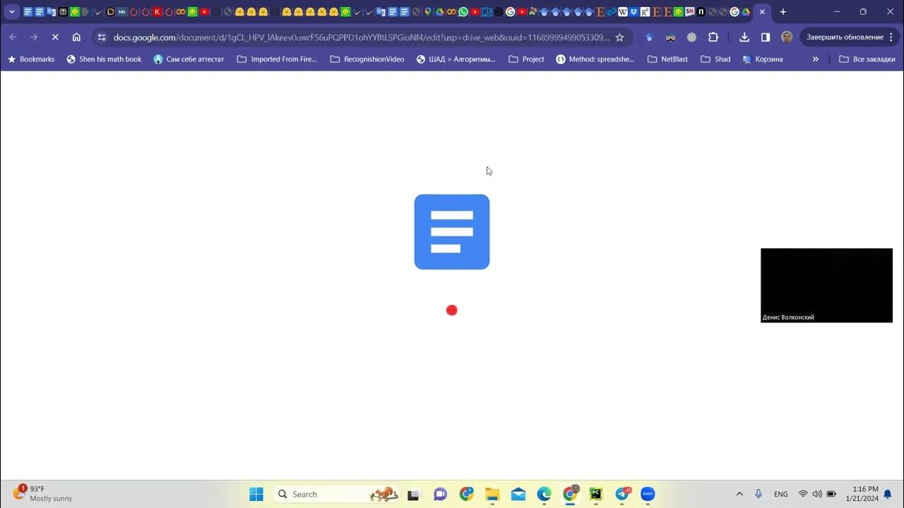Click the microphone tray icon
Image resolution: width=904 pixels, height=508 pixels.
click(x=759, y=494)
